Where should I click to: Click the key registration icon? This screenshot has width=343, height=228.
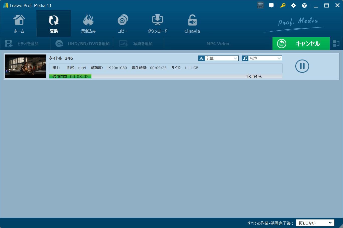tap(283, 5)
